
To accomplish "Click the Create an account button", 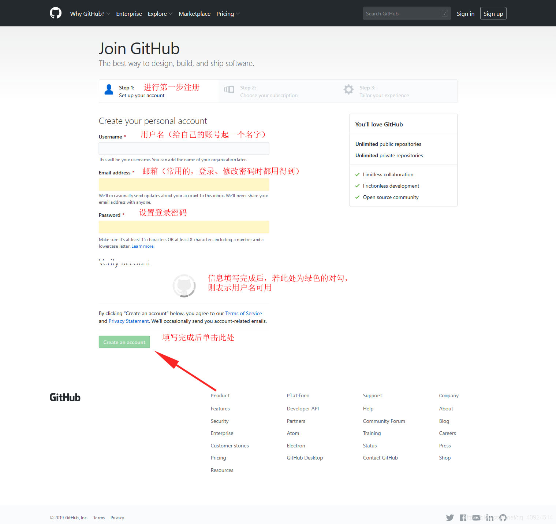I will pyautogui.click(x=124, y=342).
